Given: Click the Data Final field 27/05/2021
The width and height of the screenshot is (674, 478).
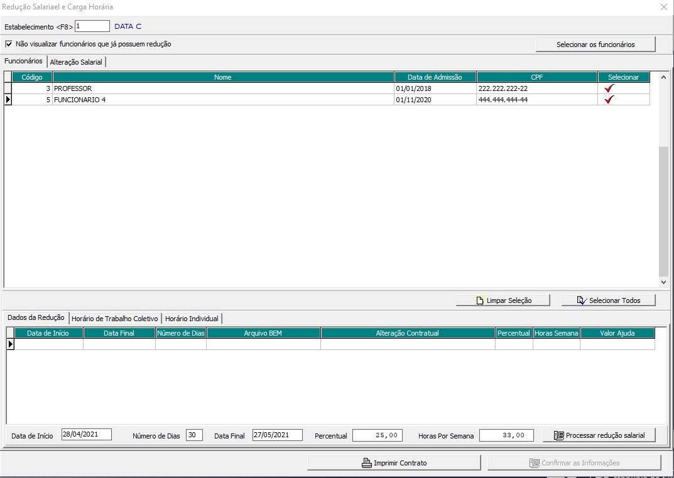Looking at the screenshot, I should coord(277,435).
